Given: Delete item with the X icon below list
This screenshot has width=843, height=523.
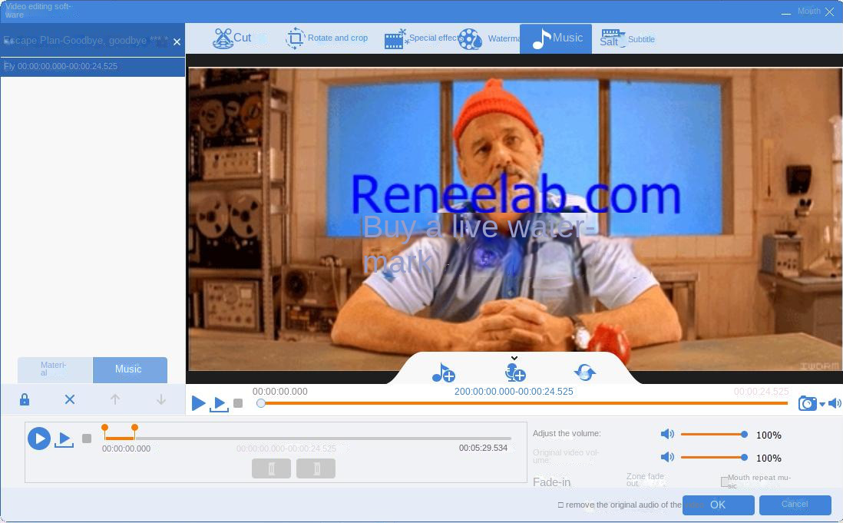Looking at the screenshot, I should tap(70, 400).
